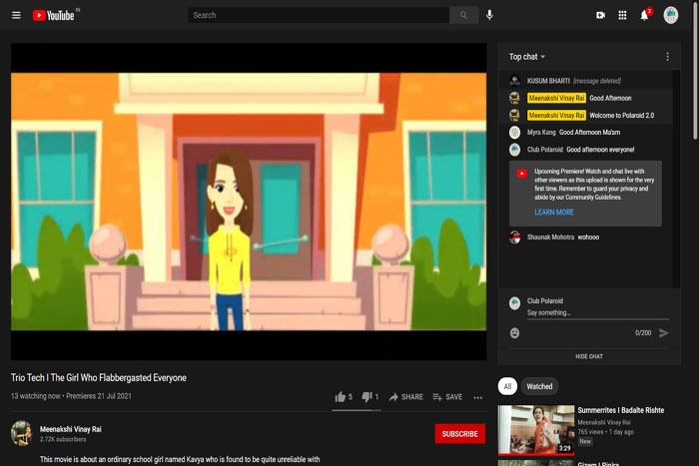699x466 pixels.
Task: Share the video
Action: (405, 397)
